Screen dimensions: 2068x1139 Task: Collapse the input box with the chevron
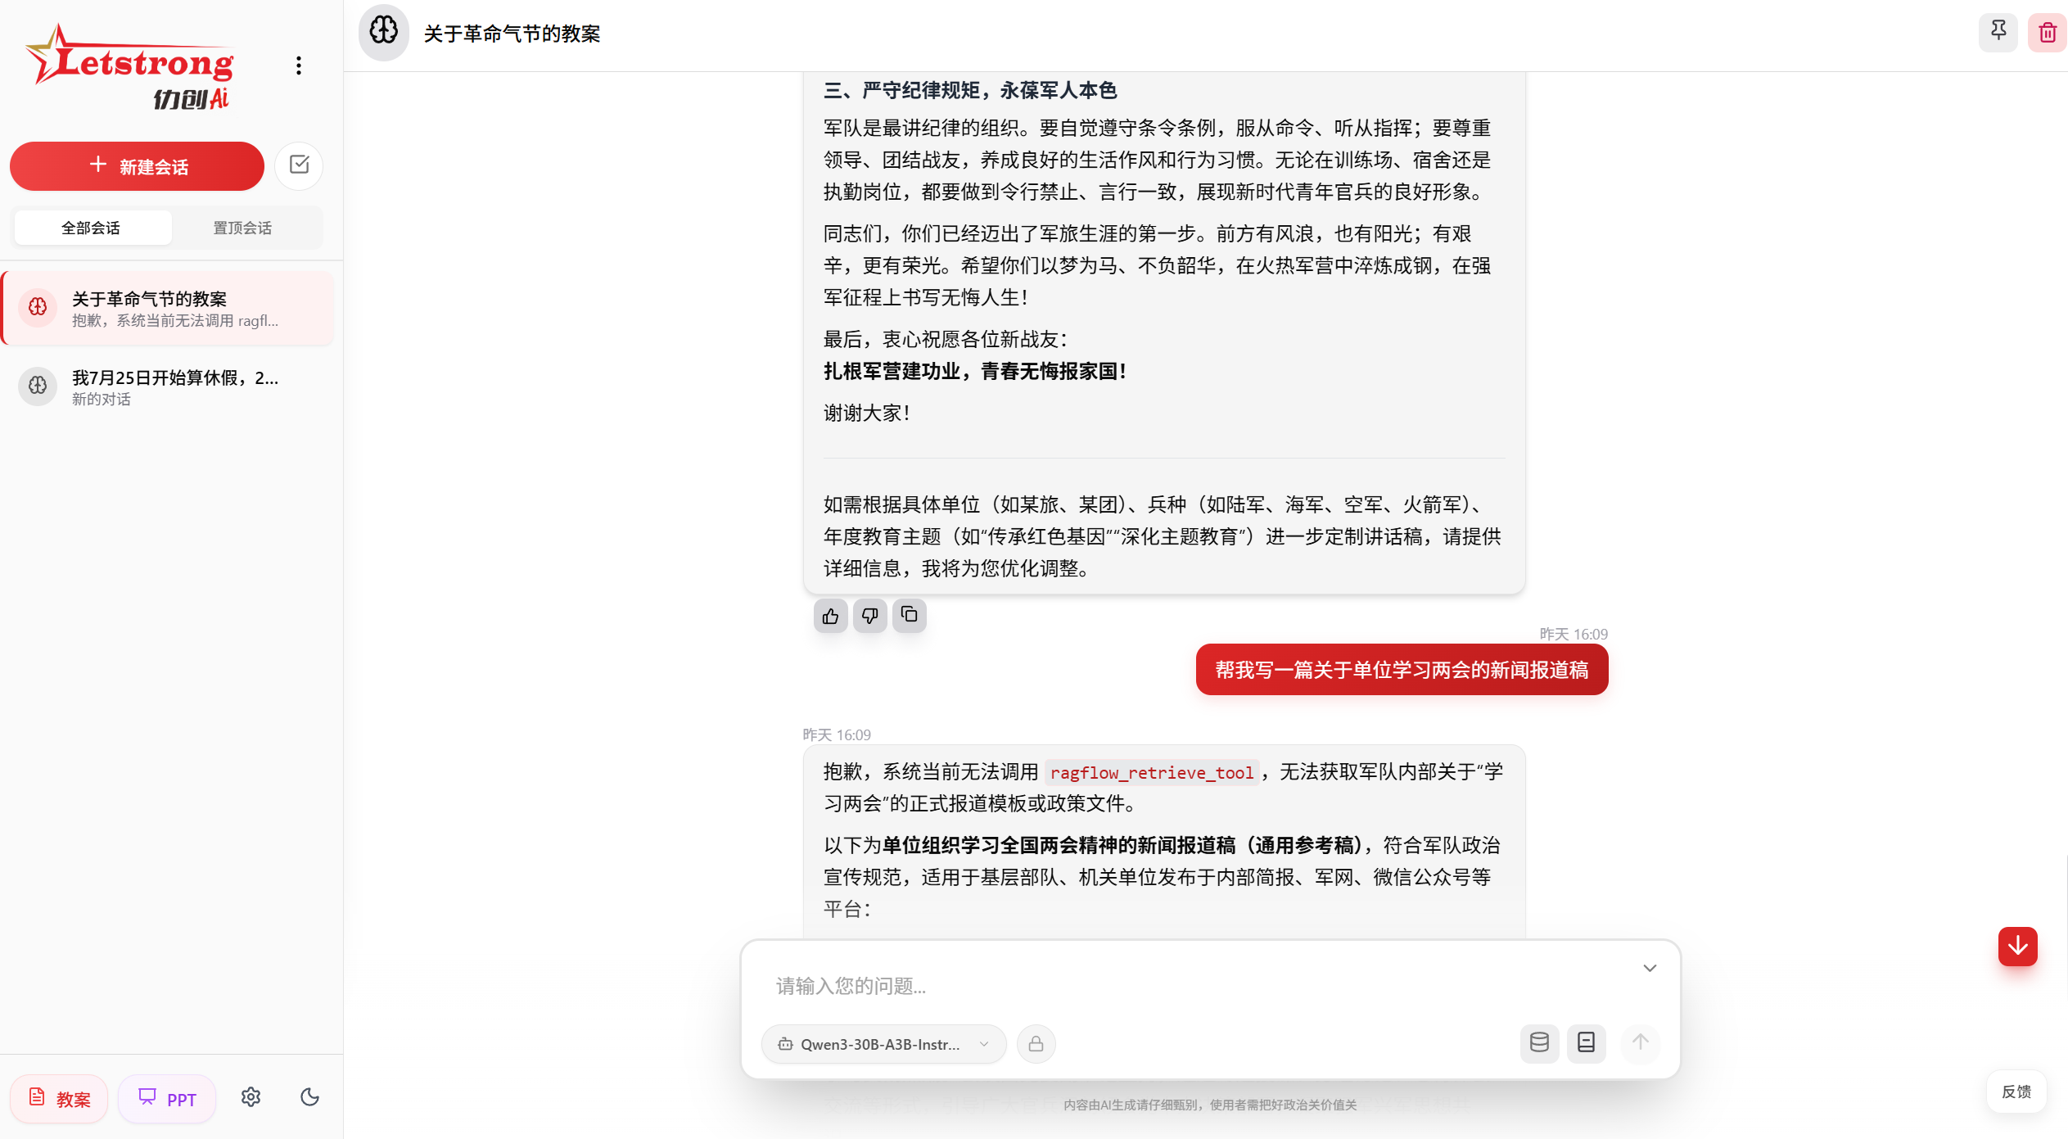point(1649,969)
